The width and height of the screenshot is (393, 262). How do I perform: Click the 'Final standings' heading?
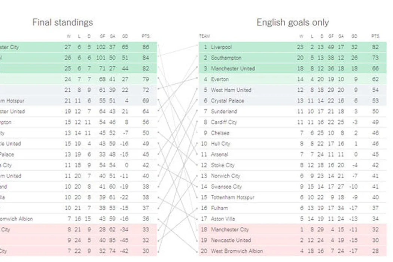[x=63, y=22]
